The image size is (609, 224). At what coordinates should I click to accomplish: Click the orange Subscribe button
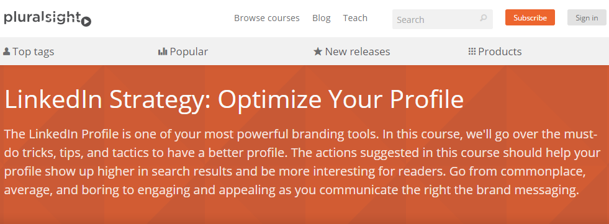pos(530,18)
